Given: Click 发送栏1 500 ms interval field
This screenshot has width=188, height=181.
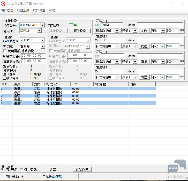Looking at the screenshot, I should tap(172, 31).
